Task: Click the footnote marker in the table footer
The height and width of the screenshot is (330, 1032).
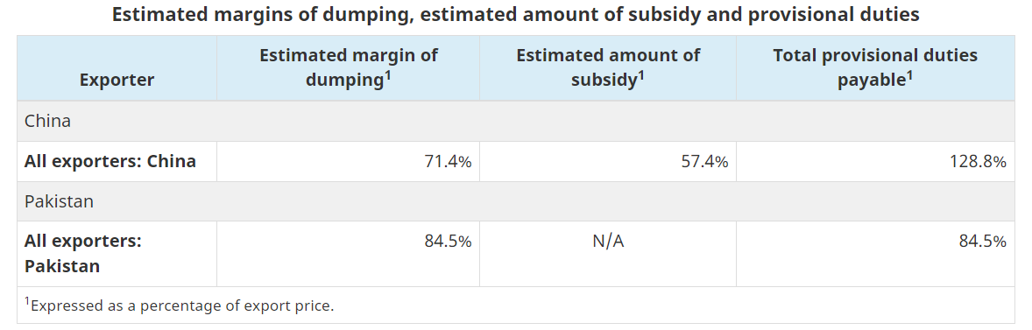Action: (x=28, y=302)
